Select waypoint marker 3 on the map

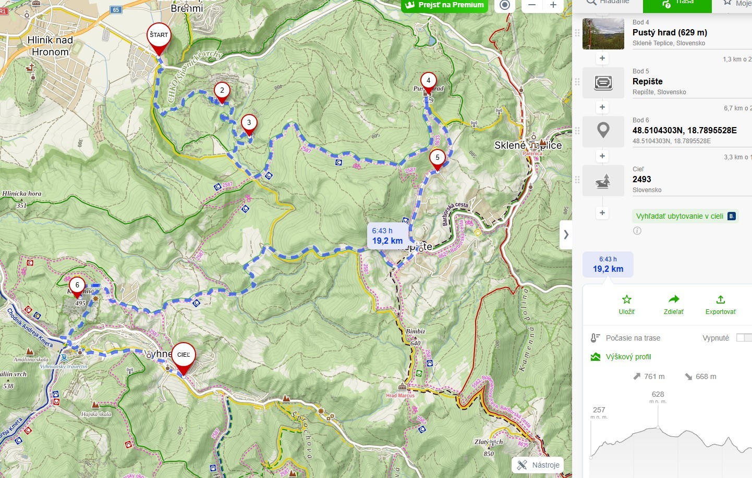pos(249,124)
